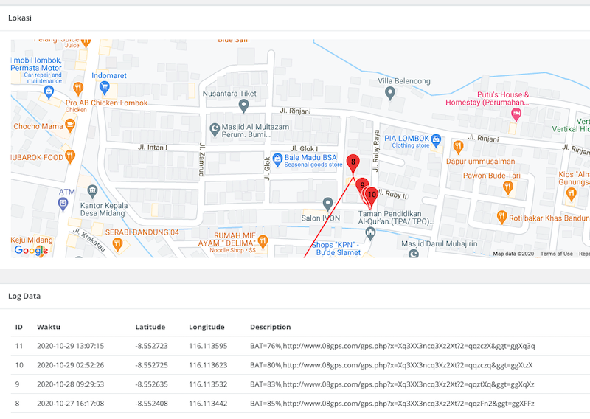Click the PIA LOMBOK shopping bag icon

pyautogui.click(x=436, y=140)
